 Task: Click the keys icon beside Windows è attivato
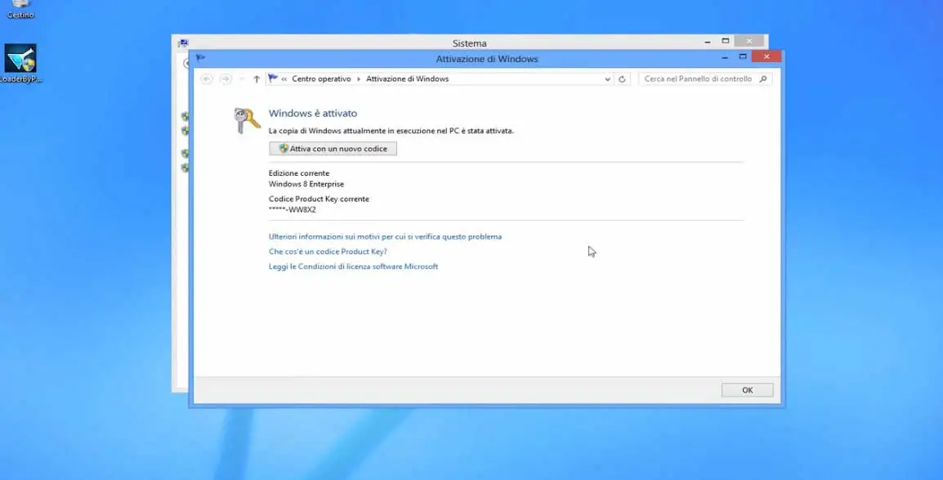point(247,120)
